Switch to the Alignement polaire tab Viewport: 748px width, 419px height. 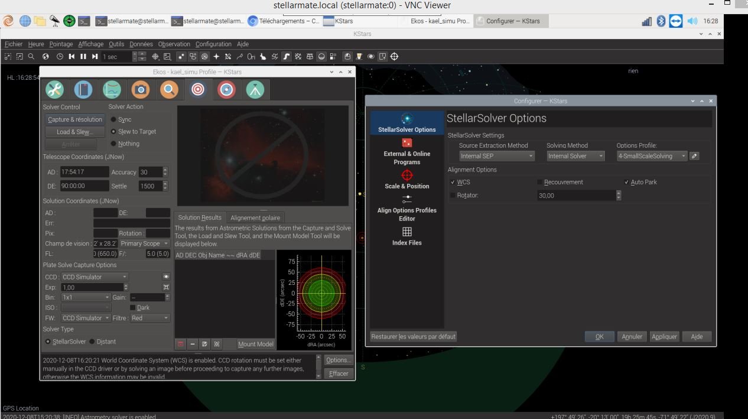(255, 217)
